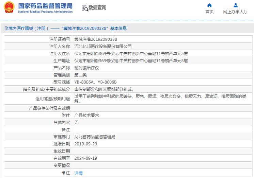The image size is (254, 178).
Task: Open the 详情 link
Action: click(78, 173)
